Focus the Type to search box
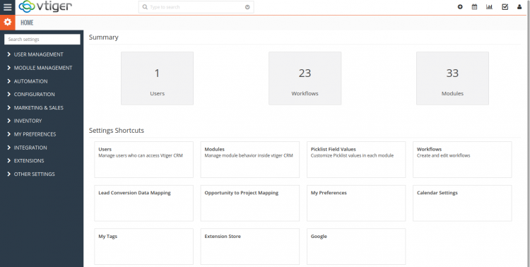Viewport: 530px width, 267px height. pyautogui.click(x=196, y=7)
